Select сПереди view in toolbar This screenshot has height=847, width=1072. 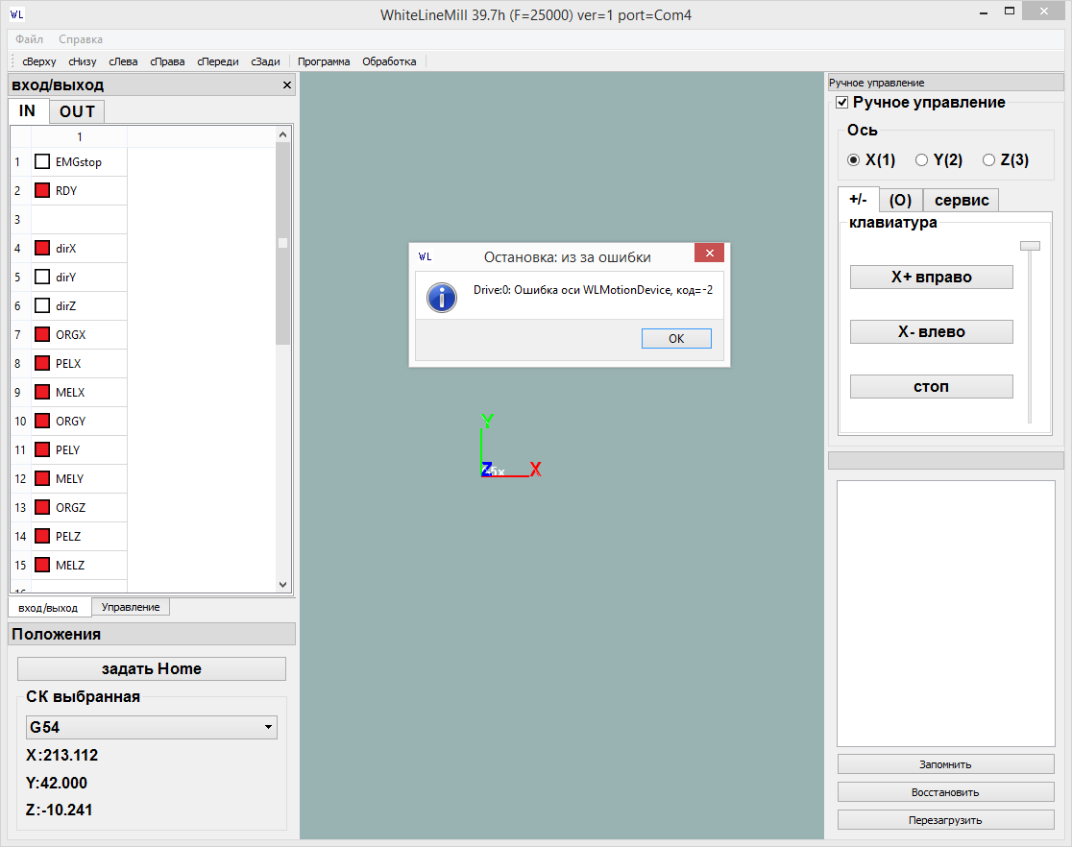218,61
